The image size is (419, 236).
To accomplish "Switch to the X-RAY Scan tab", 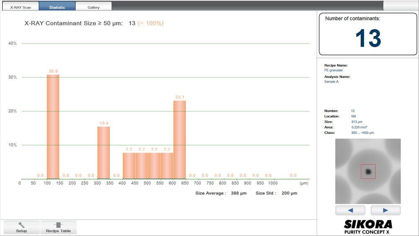I will (x=21, y=7).
